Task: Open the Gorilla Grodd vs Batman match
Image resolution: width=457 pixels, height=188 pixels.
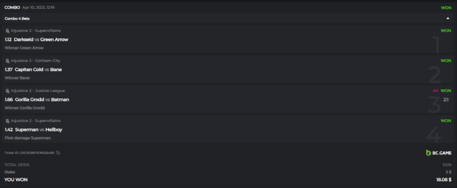Action: coord(42,100)
